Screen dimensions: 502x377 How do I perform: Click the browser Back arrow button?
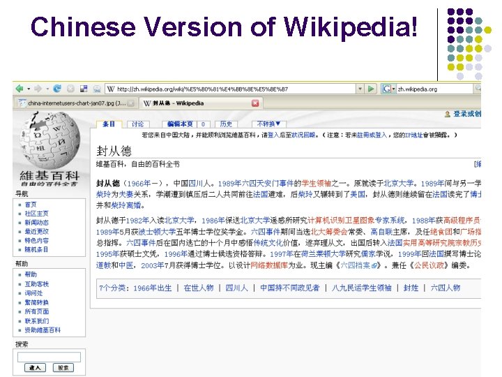point(20,89)
